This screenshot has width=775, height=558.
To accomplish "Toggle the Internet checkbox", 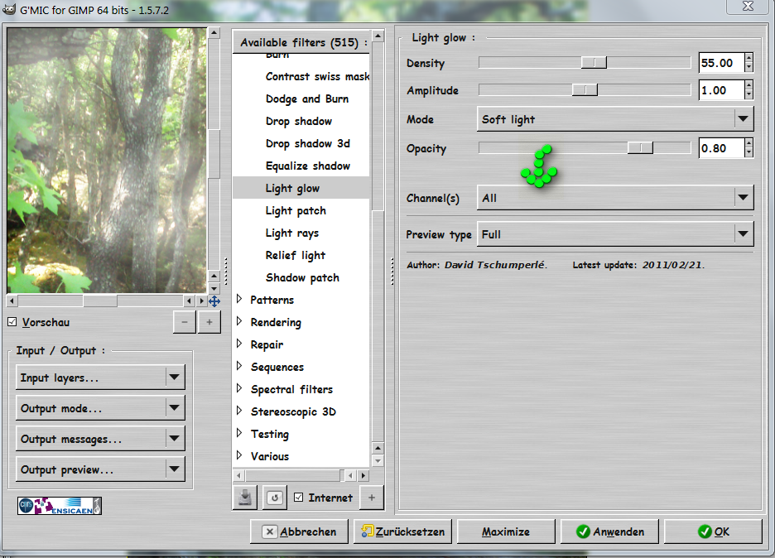I will 299,498.
